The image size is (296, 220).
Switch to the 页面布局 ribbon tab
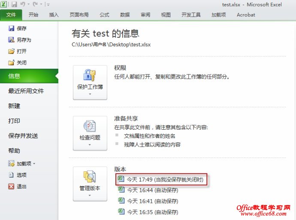(79, 15)
